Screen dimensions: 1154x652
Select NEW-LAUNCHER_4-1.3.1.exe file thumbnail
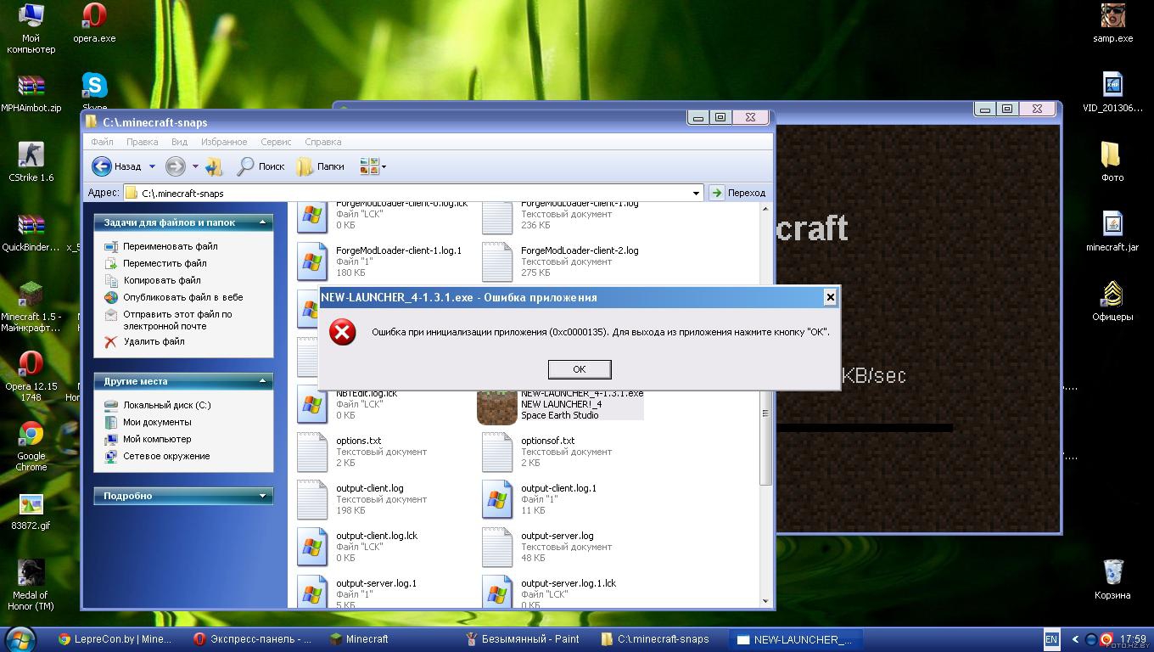pos(496,407)
